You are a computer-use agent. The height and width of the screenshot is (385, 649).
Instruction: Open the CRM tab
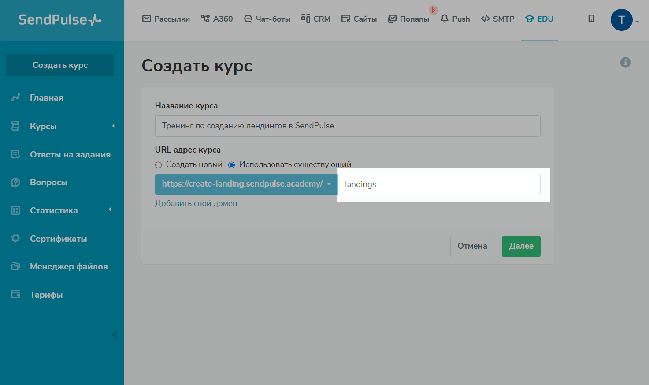pos(315,19)
